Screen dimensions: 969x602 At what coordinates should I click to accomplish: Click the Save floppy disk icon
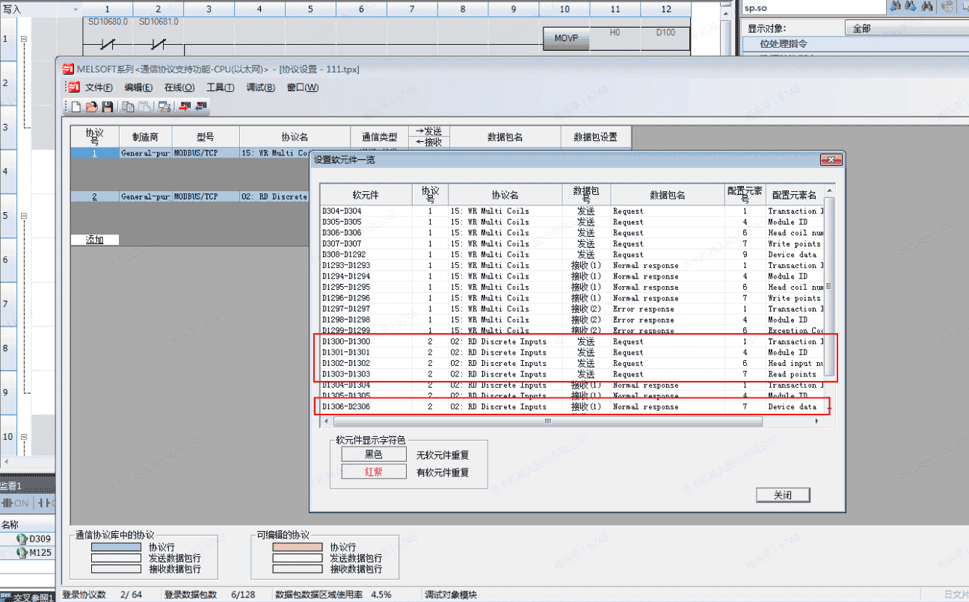tap(107, 107)
